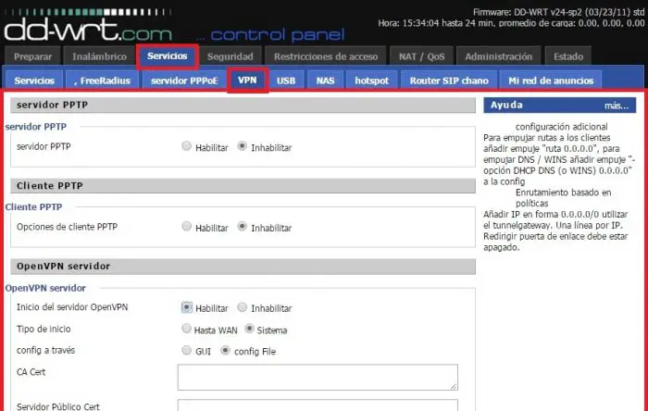Switch to the Administración tab
Screen dimensions: 648x411
coord(498,56)
